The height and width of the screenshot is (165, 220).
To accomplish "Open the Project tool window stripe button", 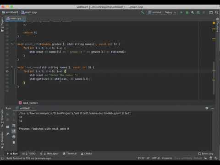I will (2, 24).
